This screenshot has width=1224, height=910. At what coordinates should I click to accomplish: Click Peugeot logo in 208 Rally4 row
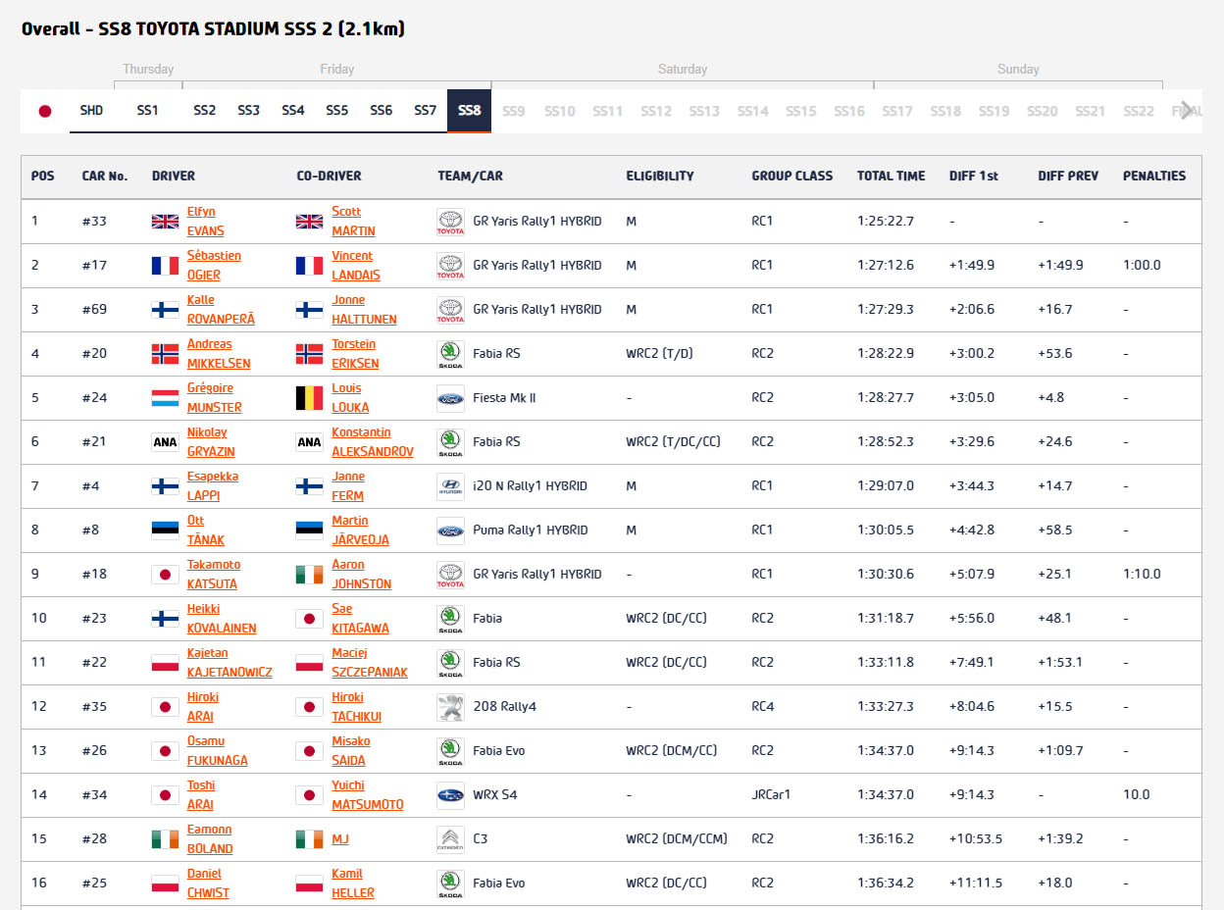coord(450,707)
